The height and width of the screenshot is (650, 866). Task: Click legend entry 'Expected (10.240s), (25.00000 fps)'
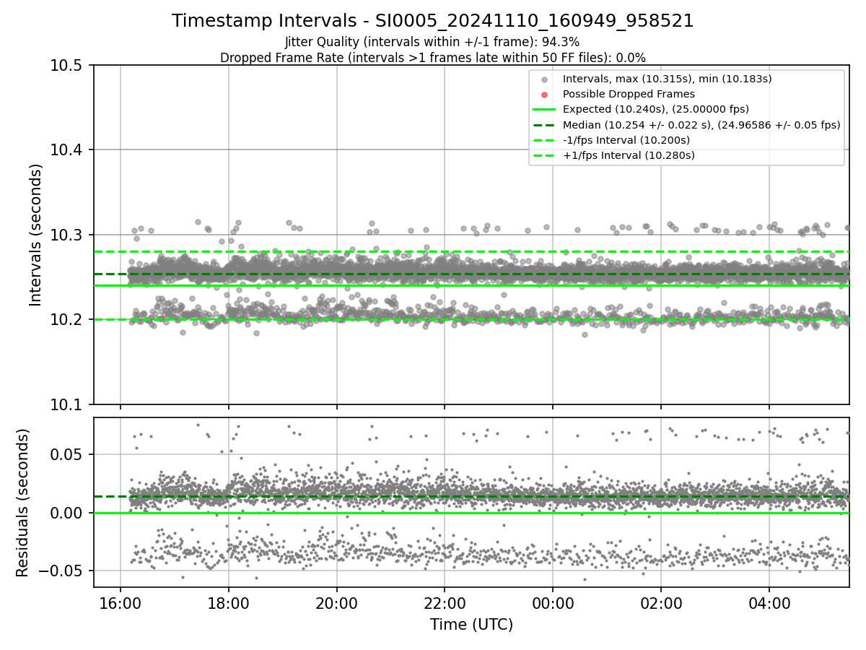[x=656, y=109]
